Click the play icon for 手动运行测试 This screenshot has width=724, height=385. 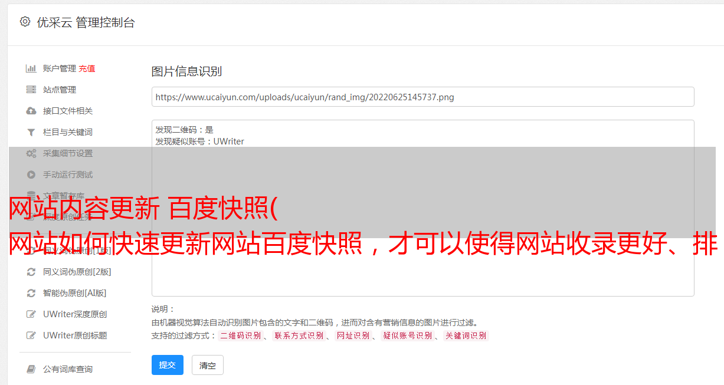[x=31, y=175]
